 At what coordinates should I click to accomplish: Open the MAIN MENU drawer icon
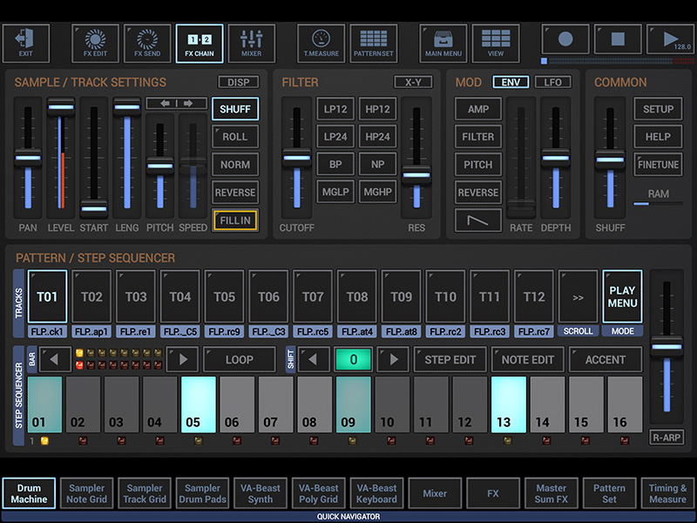443,43
